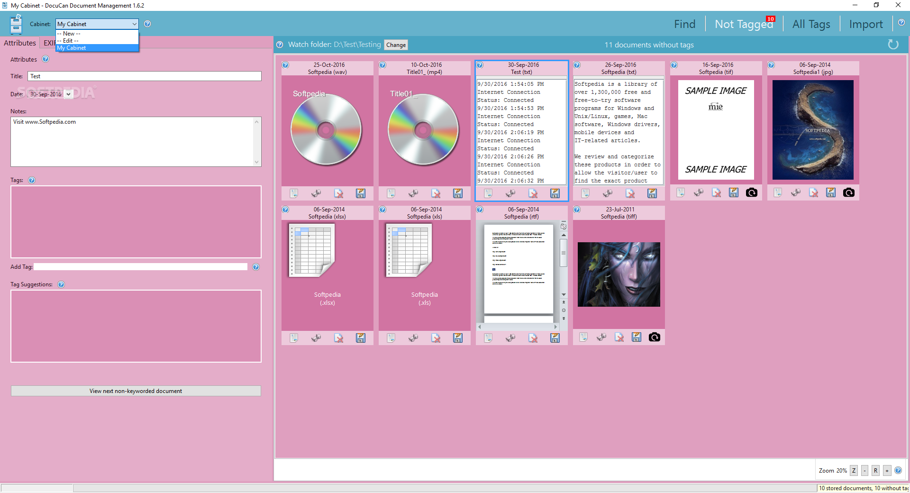The image size is (910, 493).
Task: Click the R zoom reset button
Action: coord(875,470)
